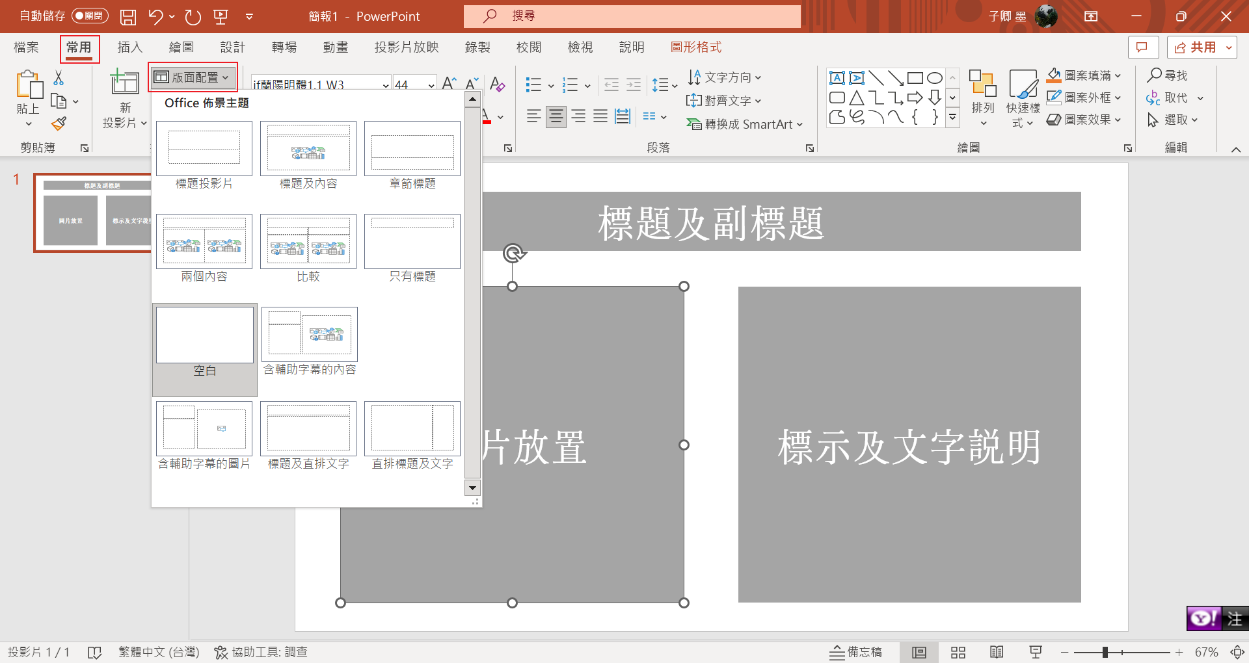
Task: Toggle center text alignment
Action: 556,116
